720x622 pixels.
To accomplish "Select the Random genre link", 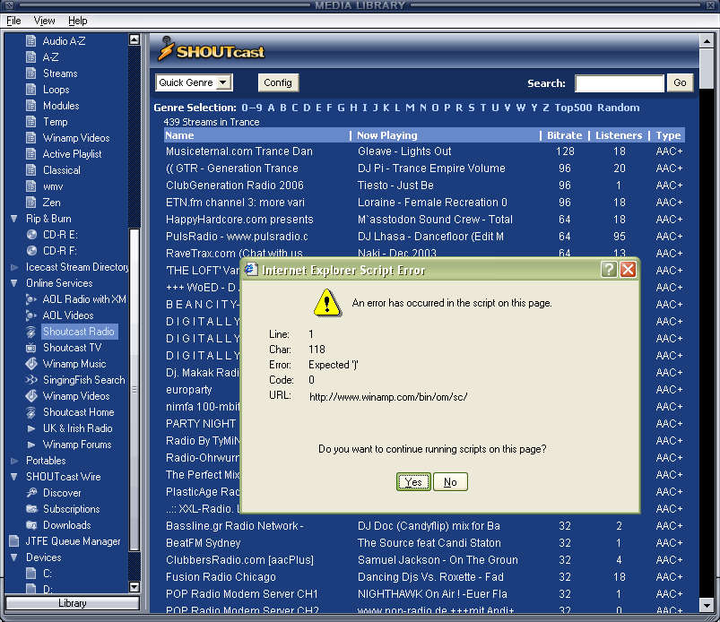I will tap(619, 108).
